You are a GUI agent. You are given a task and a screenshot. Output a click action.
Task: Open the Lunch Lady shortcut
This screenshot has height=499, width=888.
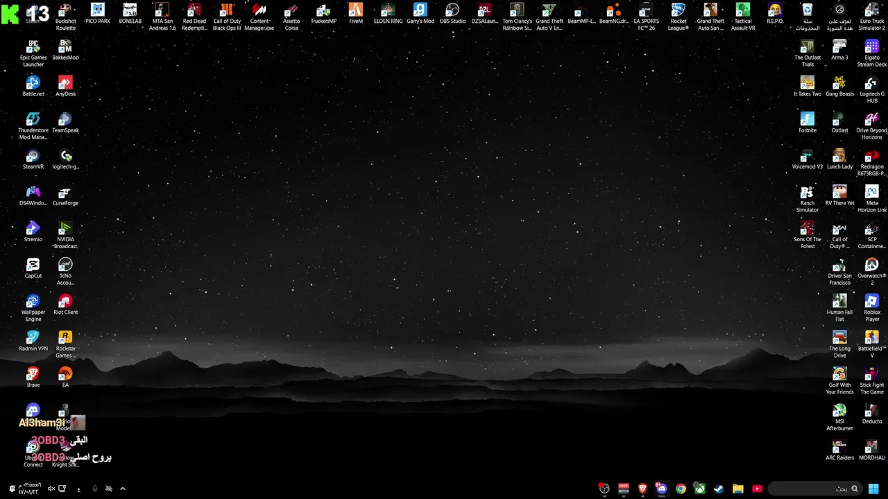(x=839, y=159)
